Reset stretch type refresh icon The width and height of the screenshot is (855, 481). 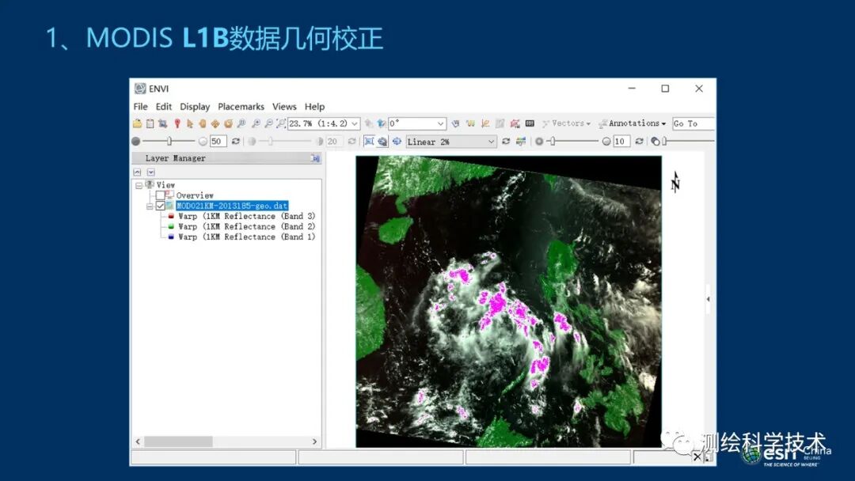tap(506, 141)
